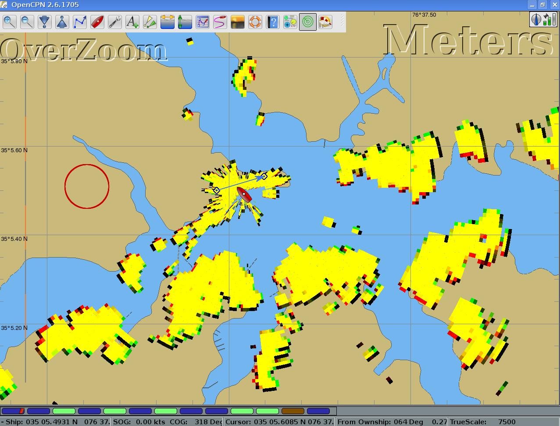Viewport: 560px width, 426px height.
Task: Click the 76°37.50 longitude label
Action: coord(424,14)
